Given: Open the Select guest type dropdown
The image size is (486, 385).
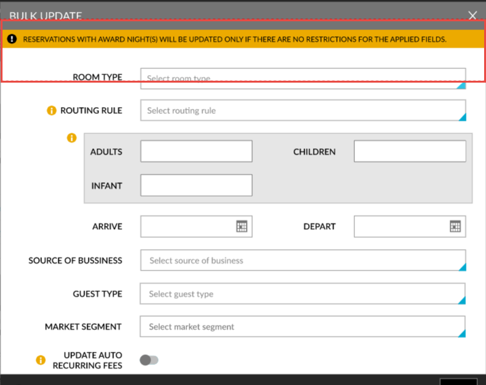Looking at the screenshot, I should tap(302, 294).
